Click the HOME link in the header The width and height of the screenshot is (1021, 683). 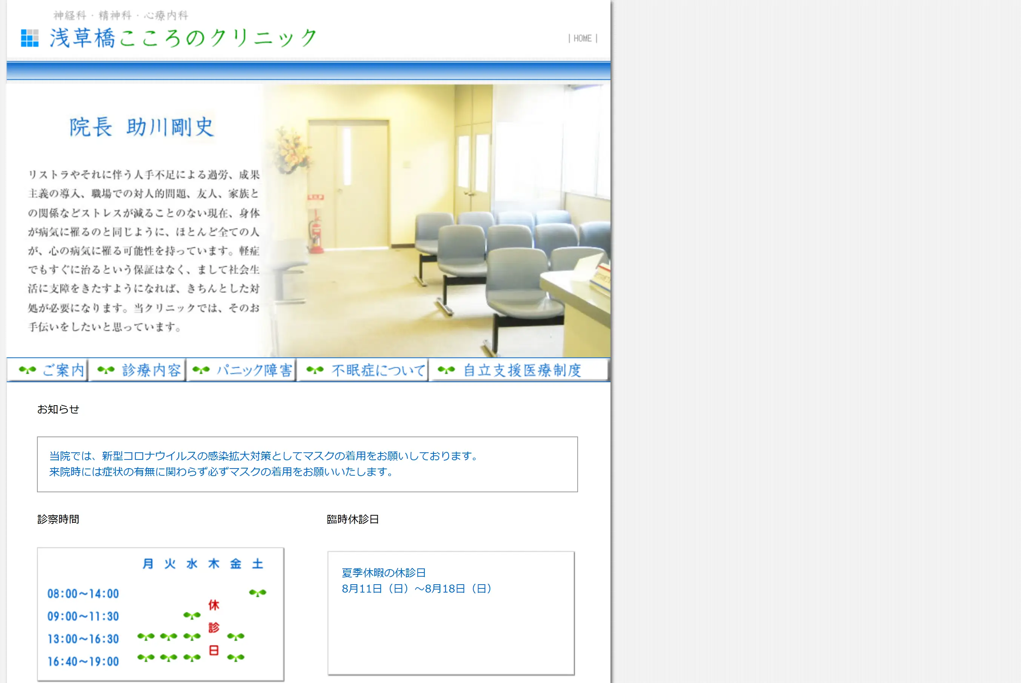point(583,38)
